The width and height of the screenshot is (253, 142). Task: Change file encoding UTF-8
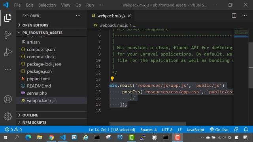click(167, 130)
